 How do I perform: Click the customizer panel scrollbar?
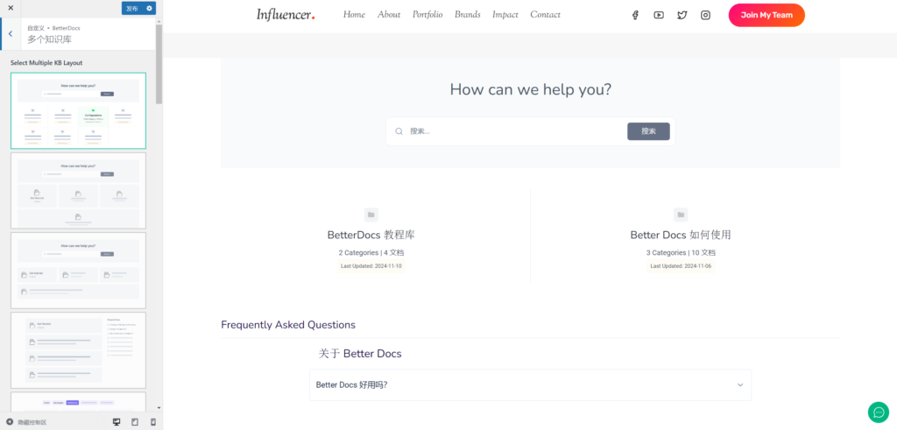(159, 63)
